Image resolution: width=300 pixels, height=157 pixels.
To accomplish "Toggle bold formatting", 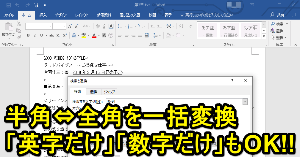I will click(28, 35).
